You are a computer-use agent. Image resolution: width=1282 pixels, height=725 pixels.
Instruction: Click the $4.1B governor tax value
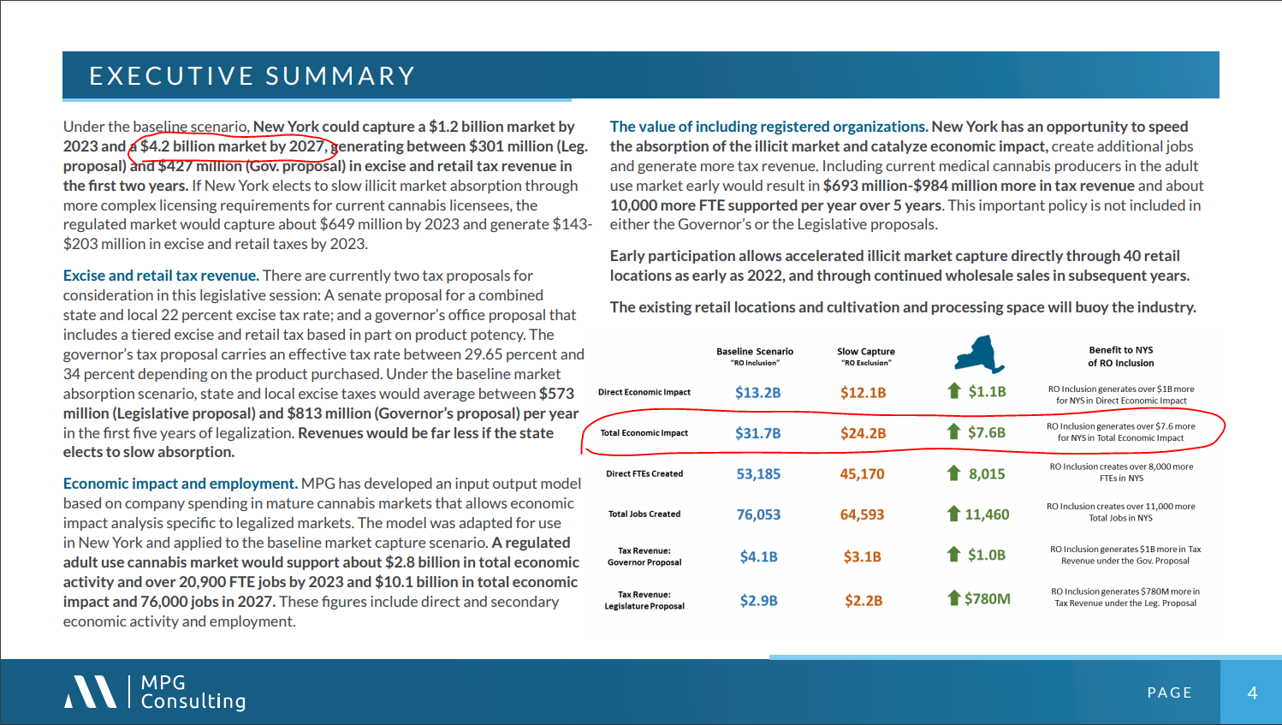pyautogui.click(x=759, y=556)
